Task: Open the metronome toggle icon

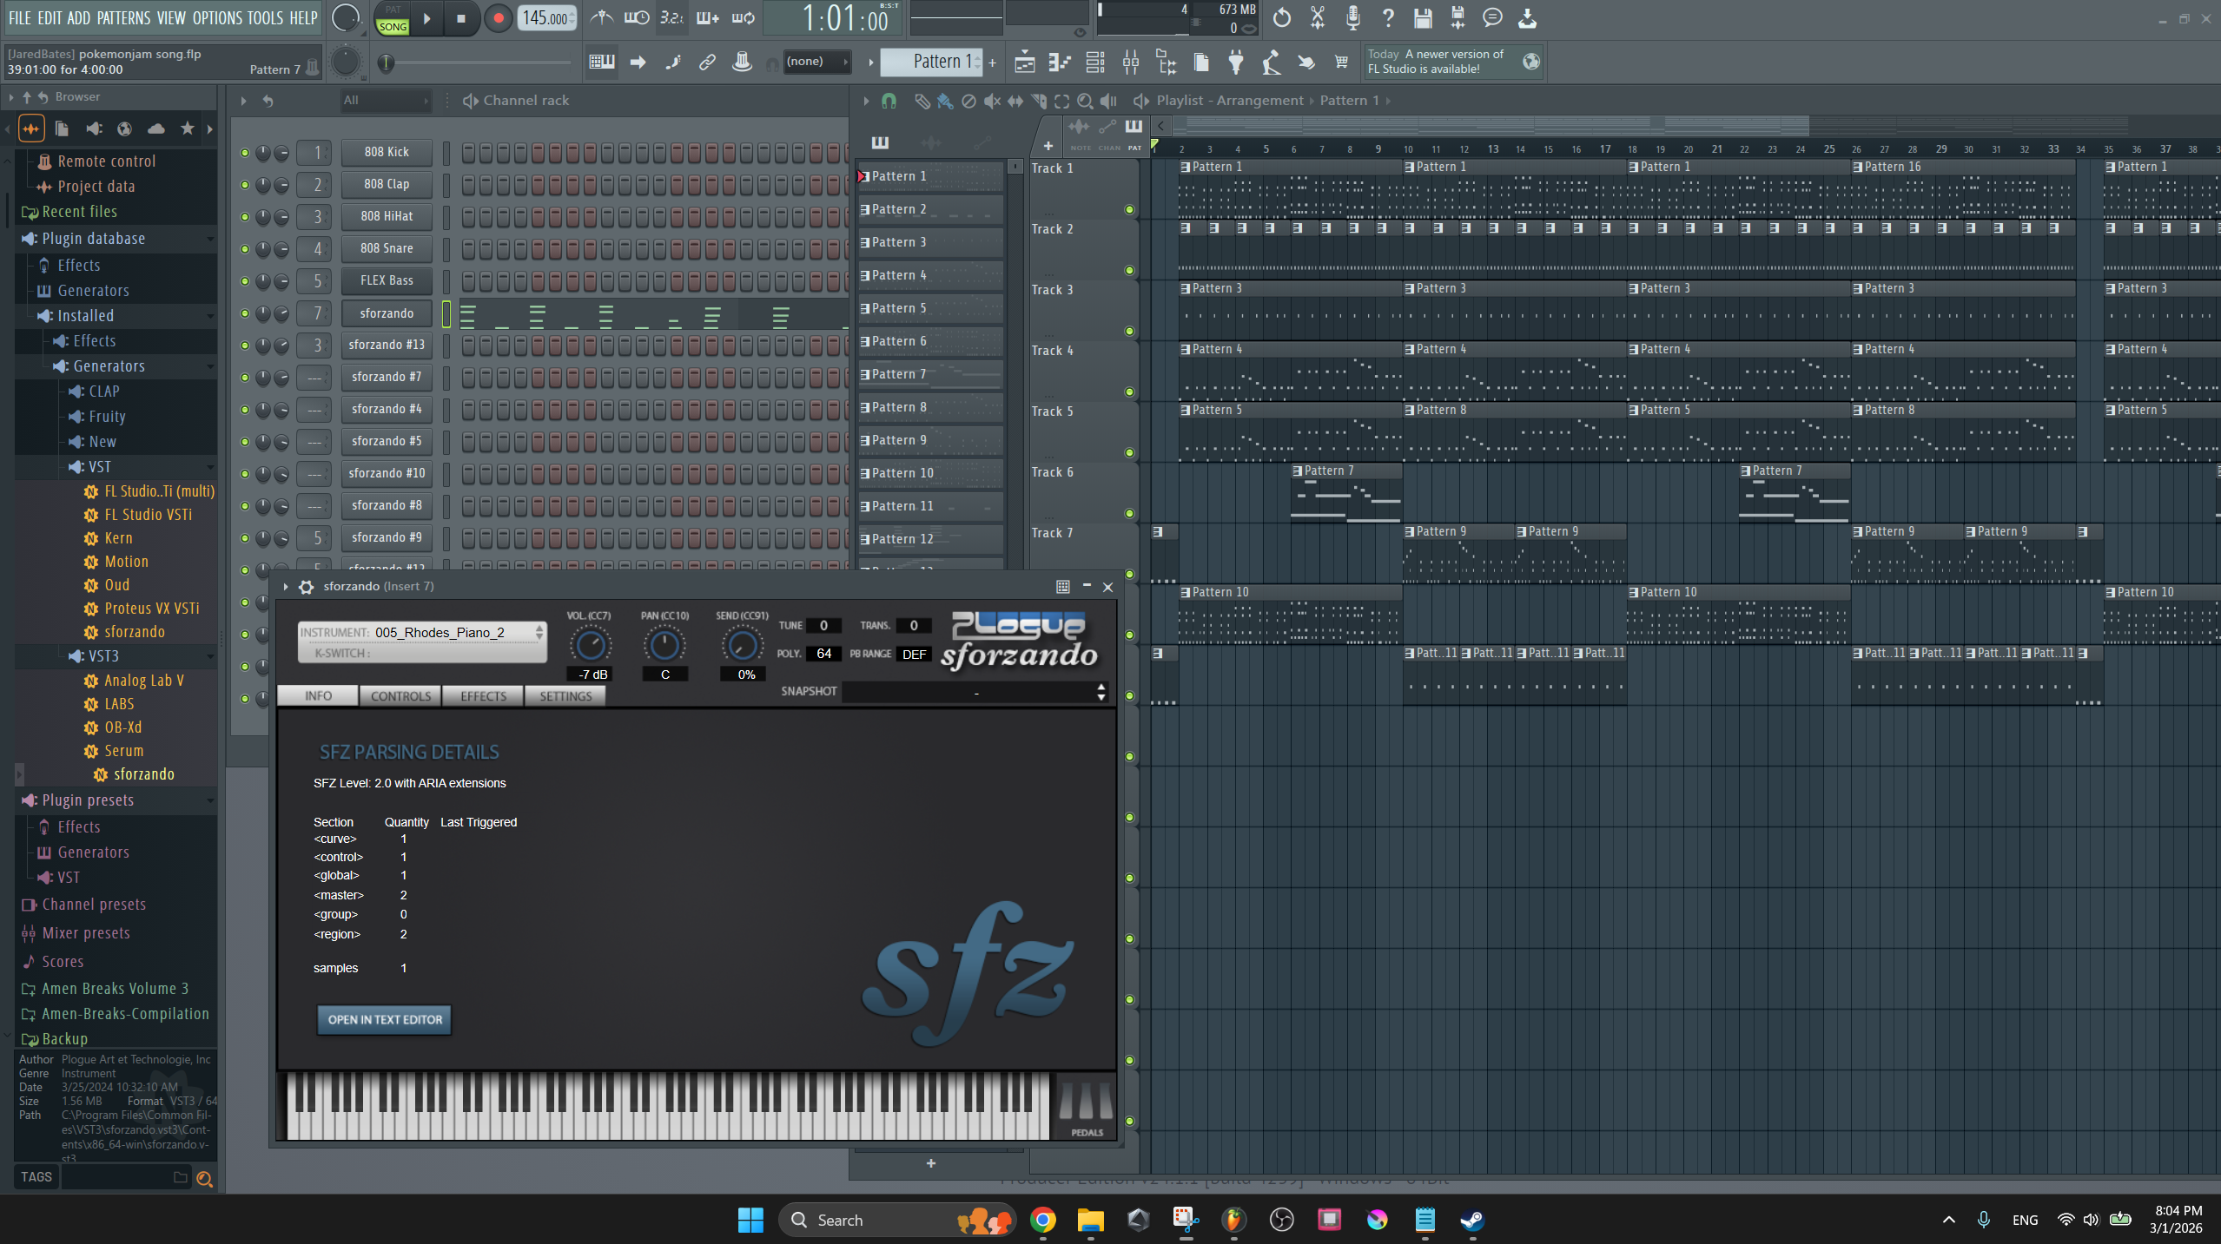Action: pos(601,17)
